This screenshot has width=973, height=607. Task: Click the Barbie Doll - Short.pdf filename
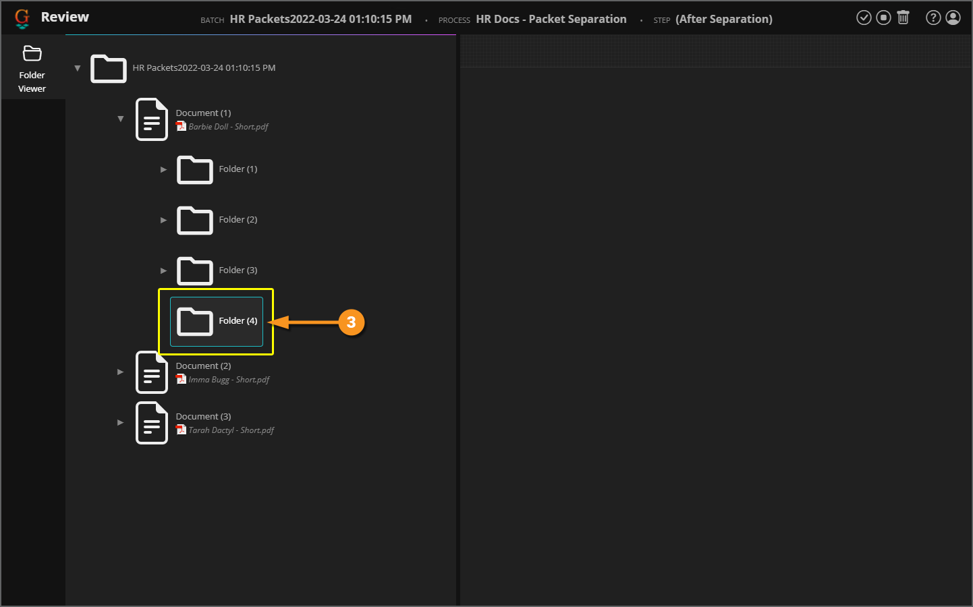click(228, 127)
